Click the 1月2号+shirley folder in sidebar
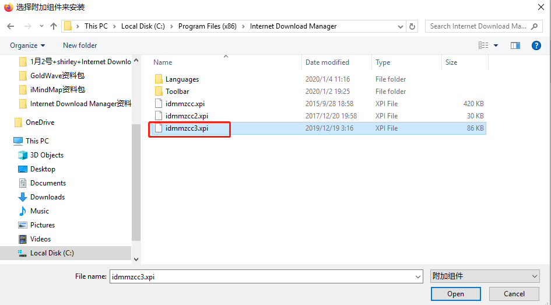Image resolution: width=551 pixels, height=305 pixels. (75, 62)
